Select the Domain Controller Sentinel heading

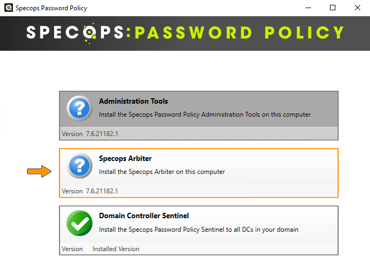(x=144, y=215)
